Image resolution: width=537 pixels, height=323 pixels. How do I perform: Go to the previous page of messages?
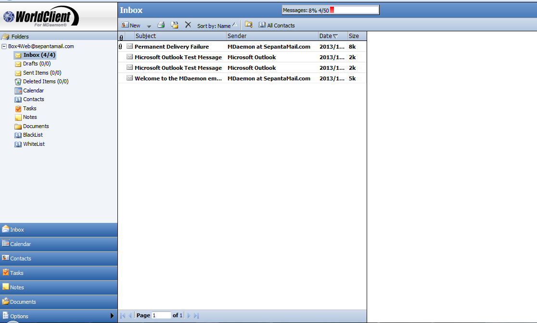click(x=130, y=315)
